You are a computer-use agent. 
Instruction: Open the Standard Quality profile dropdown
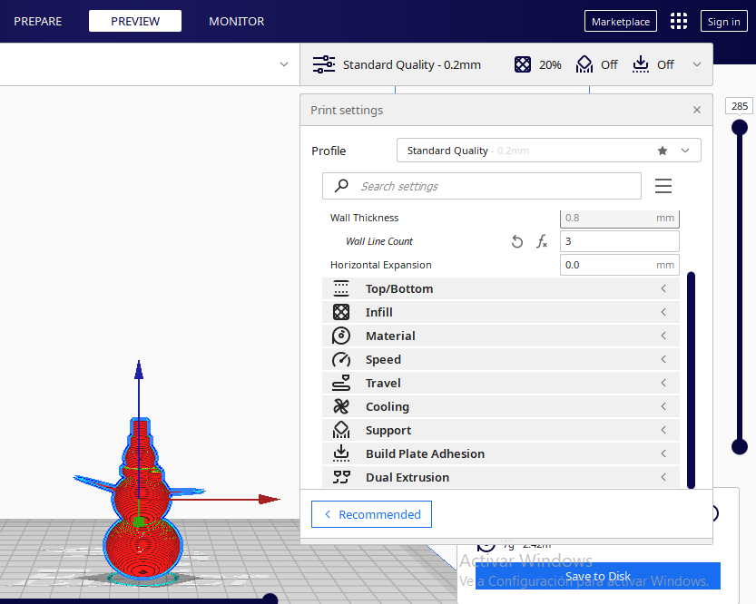click(x=549, y=151)
